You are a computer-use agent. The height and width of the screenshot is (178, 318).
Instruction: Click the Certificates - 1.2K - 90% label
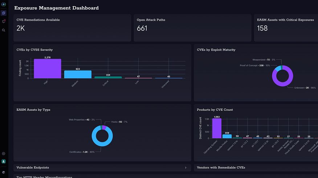[x=82, y=152]
